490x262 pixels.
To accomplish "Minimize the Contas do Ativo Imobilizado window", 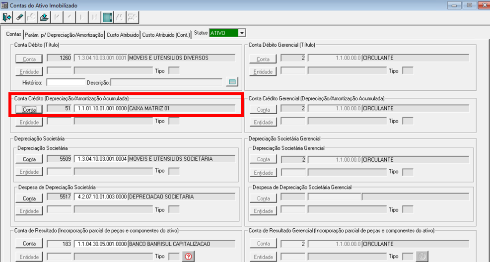I will [454, 5].
